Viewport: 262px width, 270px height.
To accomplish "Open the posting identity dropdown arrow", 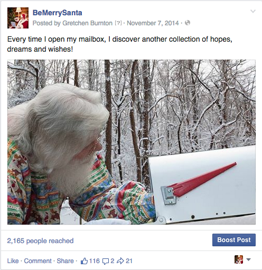I will 248,259.
